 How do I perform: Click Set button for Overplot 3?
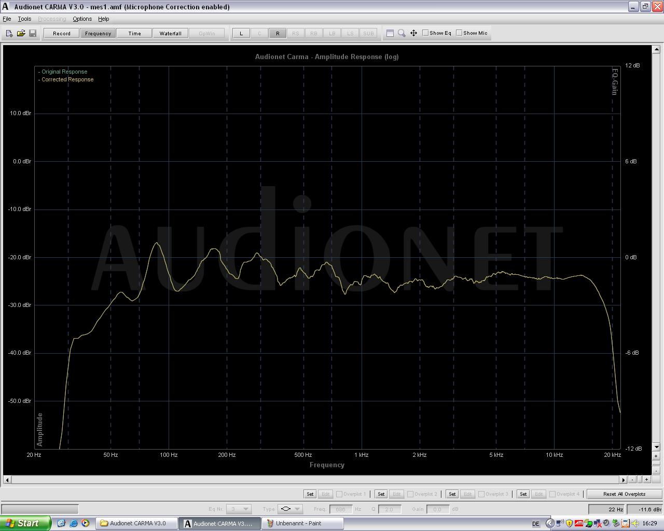[x=452, y=494]
